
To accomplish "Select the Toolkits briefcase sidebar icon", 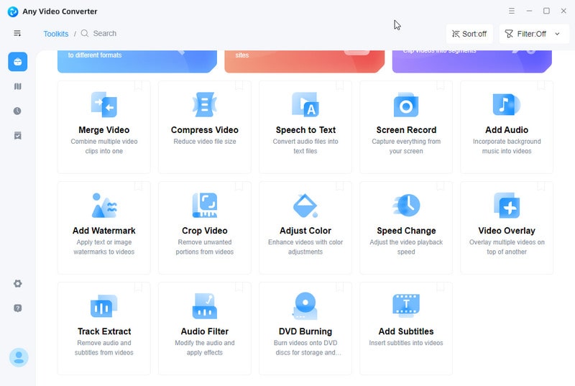I will 17,62.
